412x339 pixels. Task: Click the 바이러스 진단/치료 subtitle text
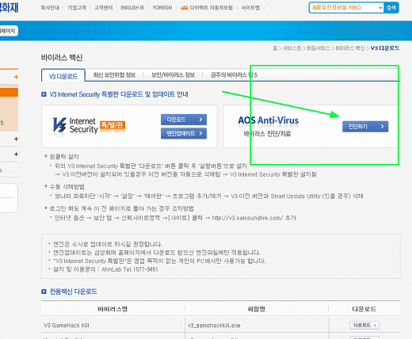tap(267, 134)
